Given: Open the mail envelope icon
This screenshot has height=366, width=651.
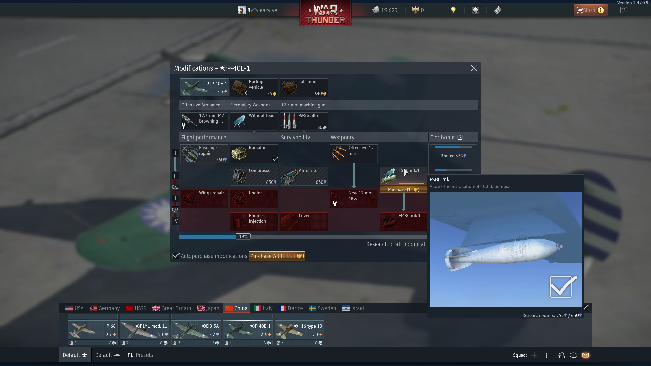Looking at the screenshot, I should [585, 355].
